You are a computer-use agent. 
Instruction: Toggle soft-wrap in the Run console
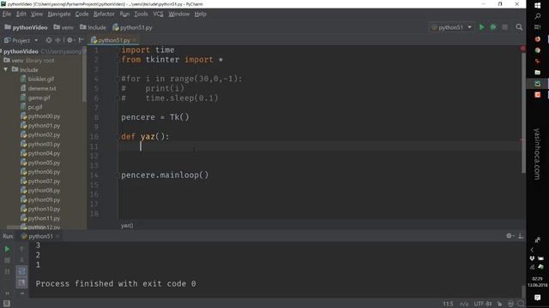(x=21, y=271)
